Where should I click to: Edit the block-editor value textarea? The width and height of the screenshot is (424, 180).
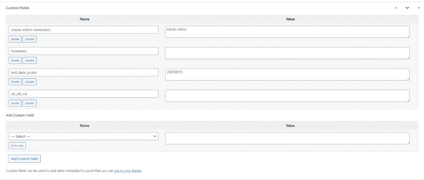tap(287, 32)
